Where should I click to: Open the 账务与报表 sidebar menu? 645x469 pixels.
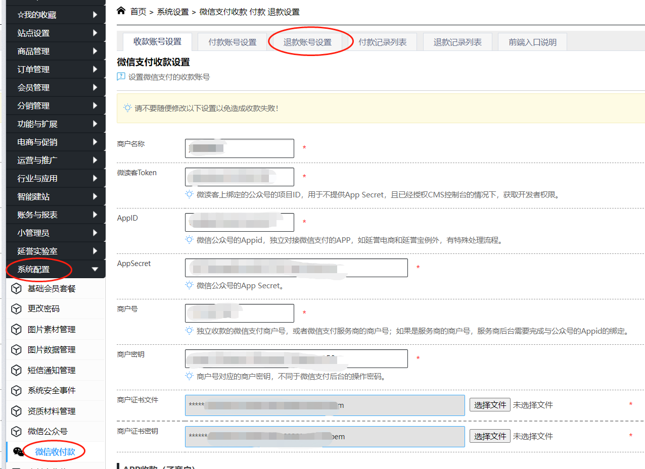click(56, 215)
